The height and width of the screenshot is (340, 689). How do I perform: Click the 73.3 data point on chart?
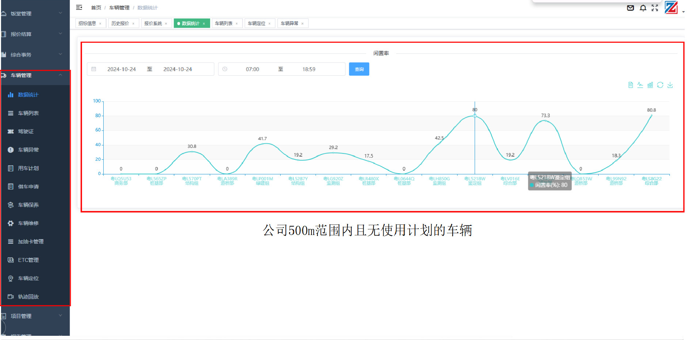pos(545,121)
